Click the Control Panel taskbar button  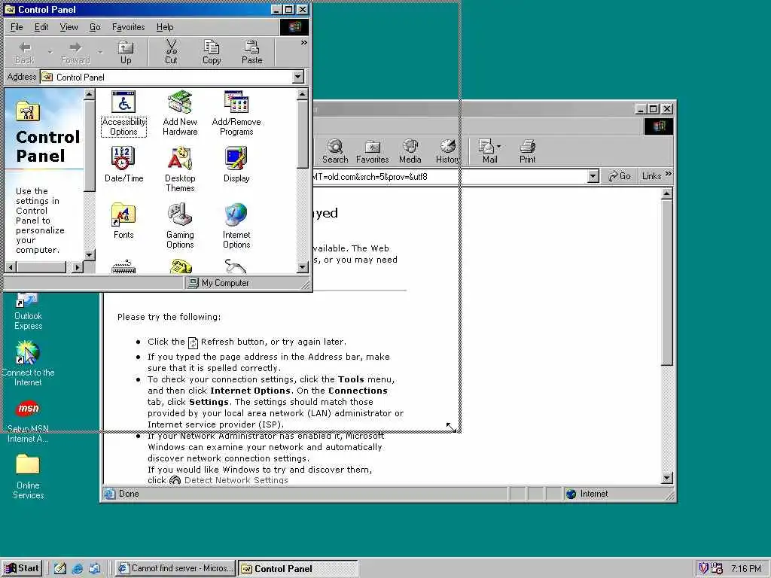coord(298,568)
